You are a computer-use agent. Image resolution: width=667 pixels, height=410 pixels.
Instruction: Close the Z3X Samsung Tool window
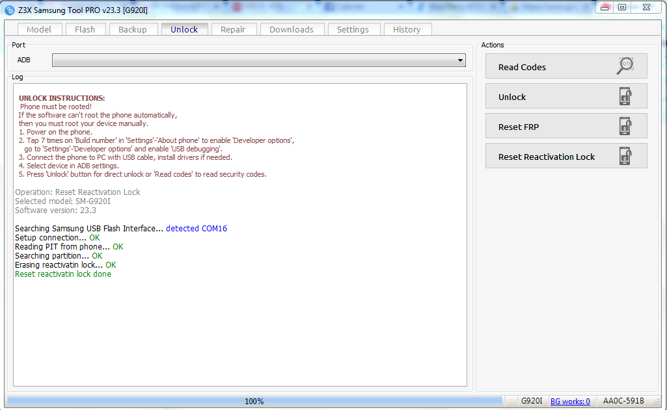click(x=646, y=7)
